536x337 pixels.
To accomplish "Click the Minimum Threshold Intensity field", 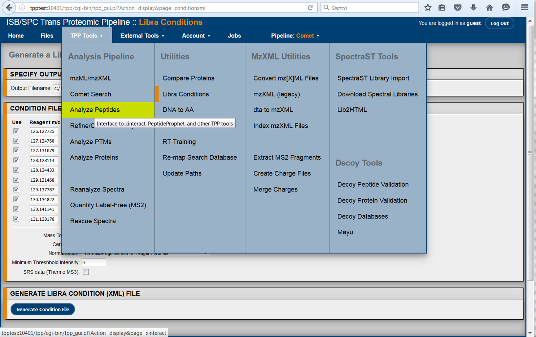I will 93,263.
